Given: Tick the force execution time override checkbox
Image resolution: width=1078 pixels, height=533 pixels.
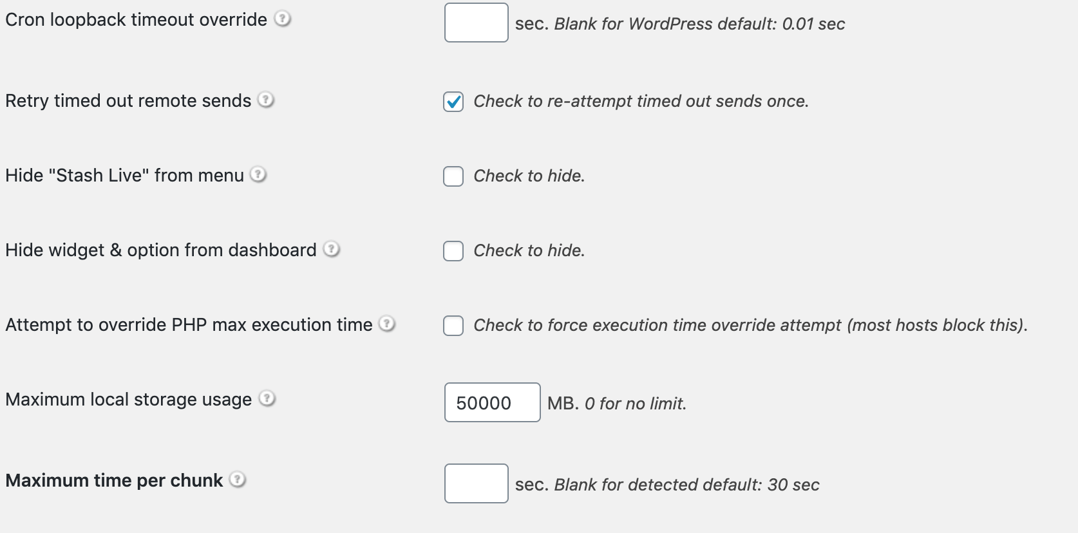Looking at the screenshot, I should click(453, 326).
